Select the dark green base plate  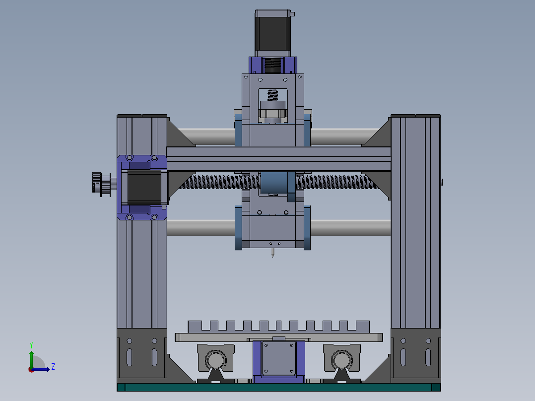point(278,387)
